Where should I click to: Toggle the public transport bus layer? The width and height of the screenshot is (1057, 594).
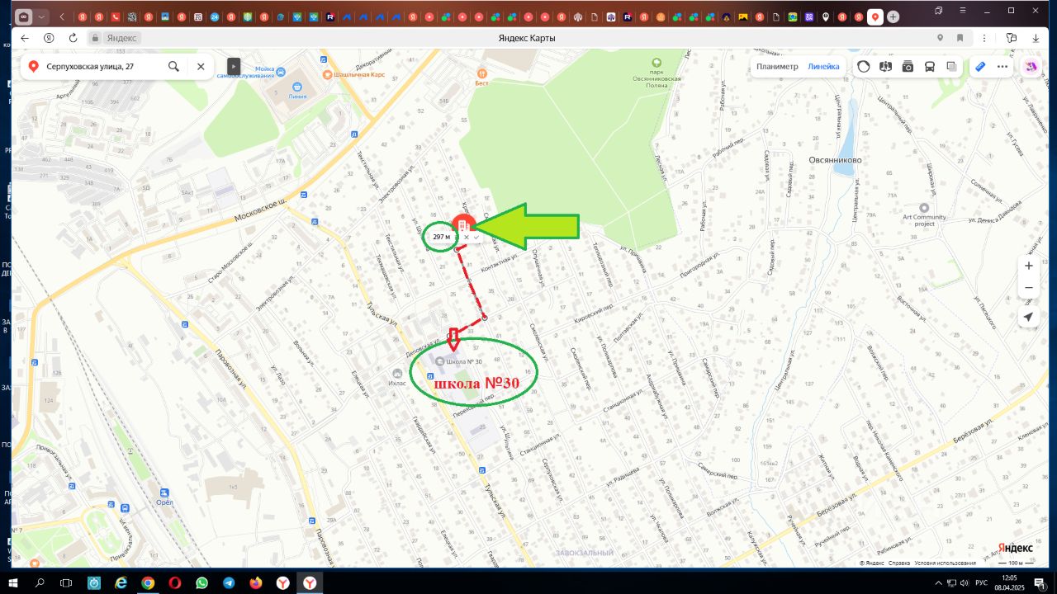point(930,67)
